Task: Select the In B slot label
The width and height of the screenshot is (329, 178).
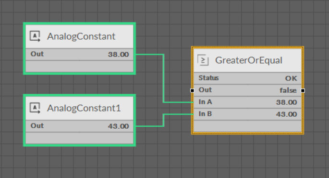Action: [x=205, y=114]
